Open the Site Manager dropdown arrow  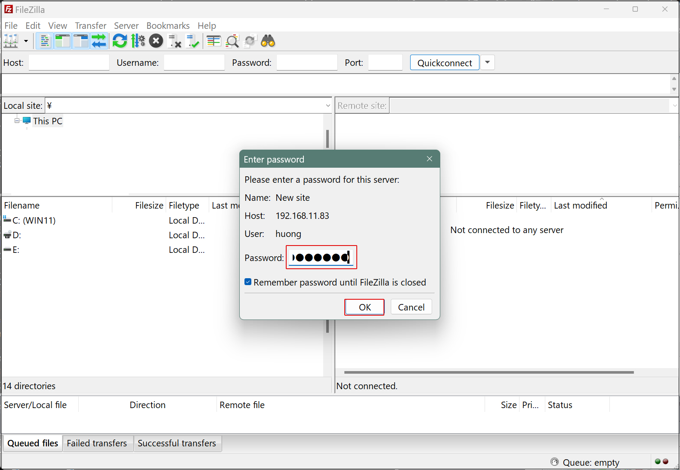click(x=26, y=41)
